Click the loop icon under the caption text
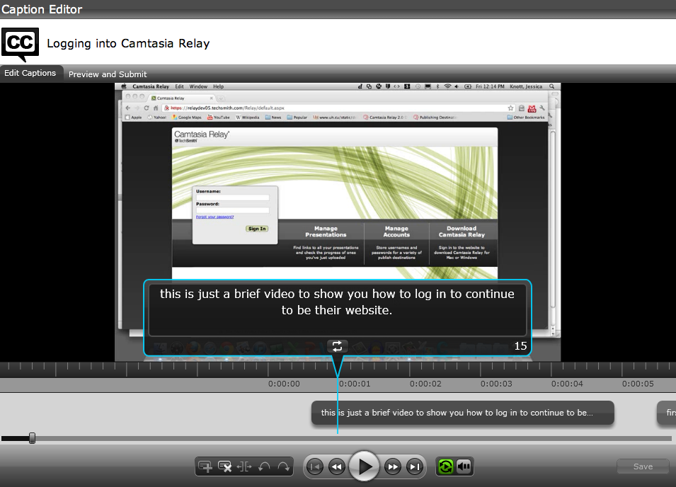Image resolution: width=676 pixels, height=487 pixels. [337, 345]
